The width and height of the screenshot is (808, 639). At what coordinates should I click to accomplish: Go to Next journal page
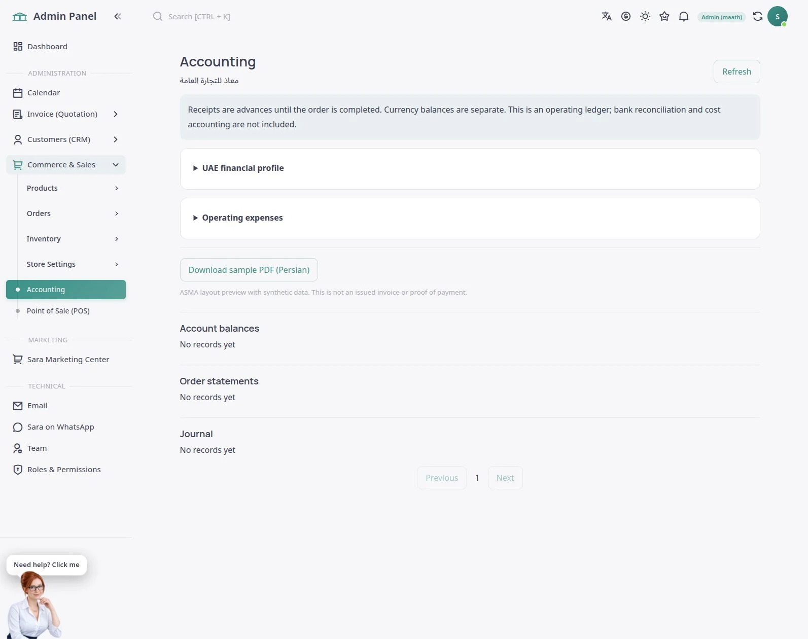(505, 478)
